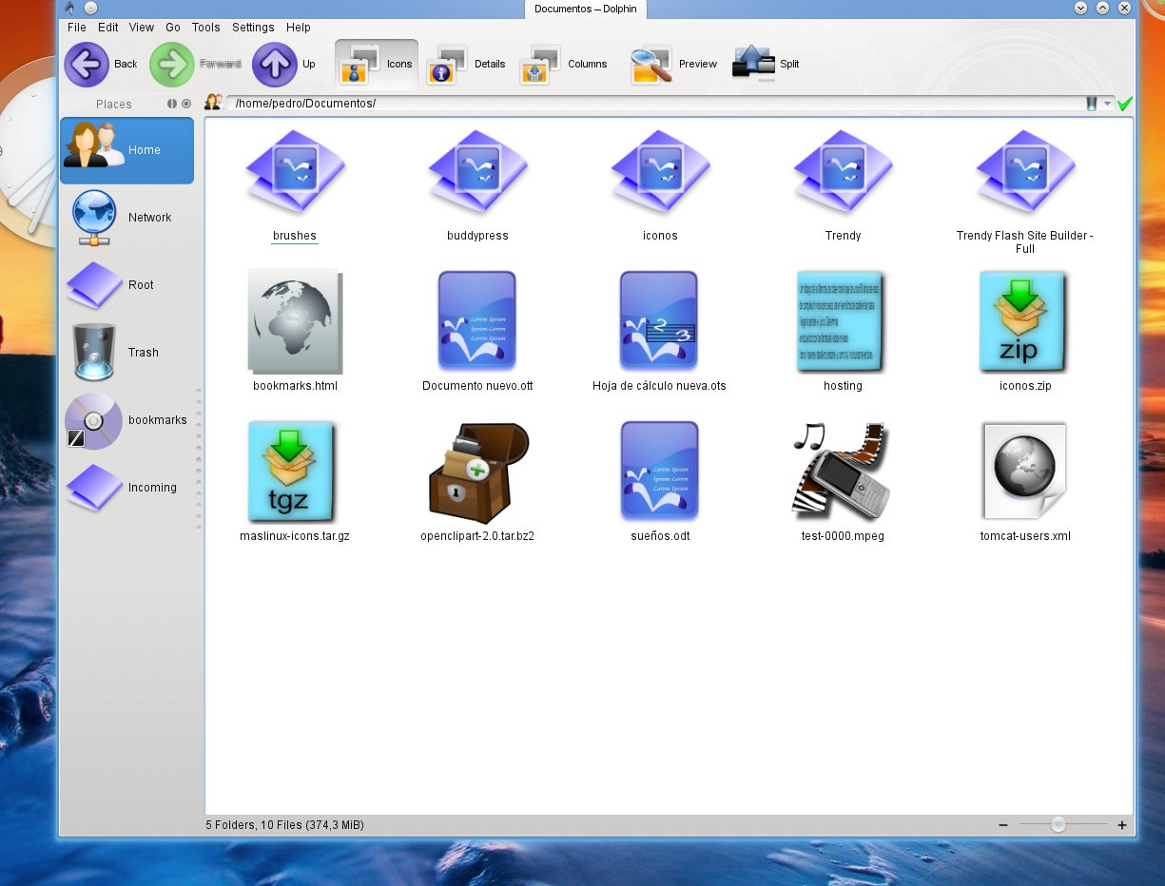Open the location history dropdown arrow
Image resolution: width=1165 pixels, height=886 pixels.
pyautogui.click(x=1108, y=104)
